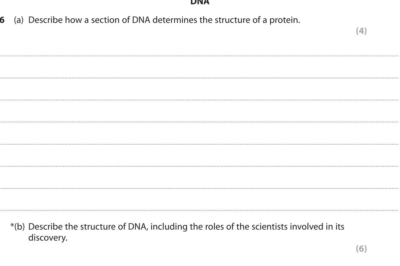The height and width of the screenshot is (266, 400).
Task: Click the word "discovery." in part (b)
Action: 48,238
